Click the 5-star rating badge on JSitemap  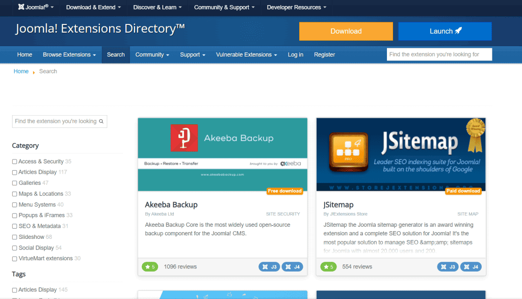click(329, 267)
